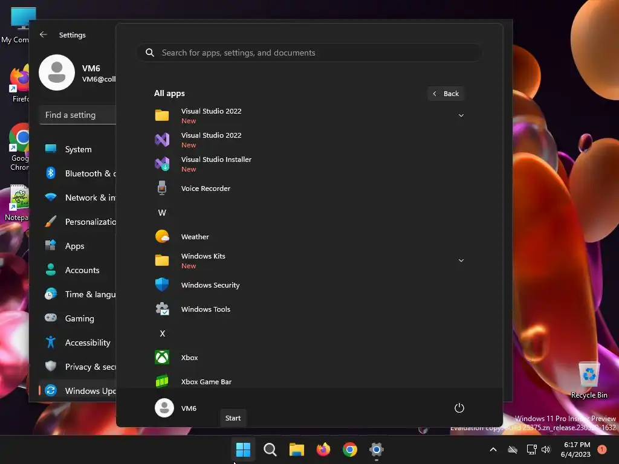Launch Firefox from the taskbar

[x=323, y=449]
